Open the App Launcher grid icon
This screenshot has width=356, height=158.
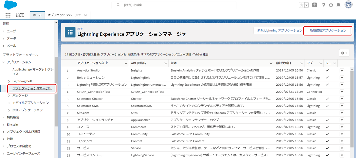tap(8, 15)
